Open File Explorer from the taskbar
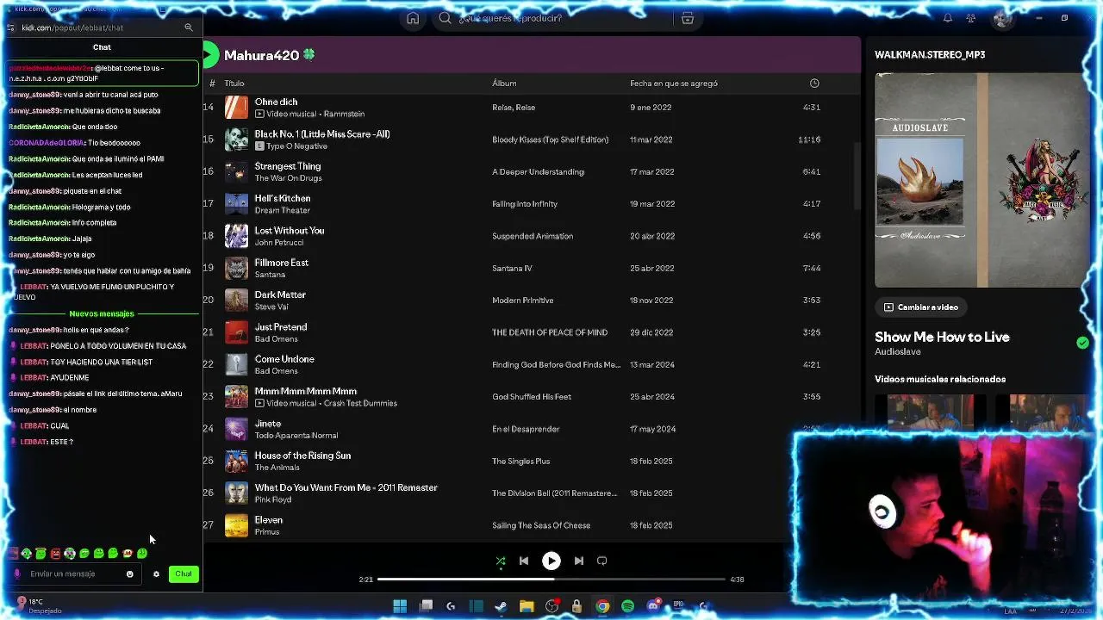This screenshot has width=1103, height=620. [527, 606]
